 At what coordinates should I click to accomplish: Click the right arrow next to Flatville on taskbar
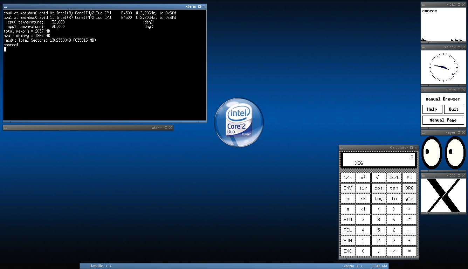(111, 266)
